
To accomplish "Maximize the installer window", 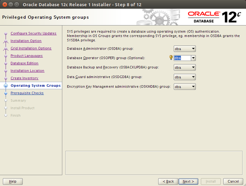I will [x=17, y=4].
